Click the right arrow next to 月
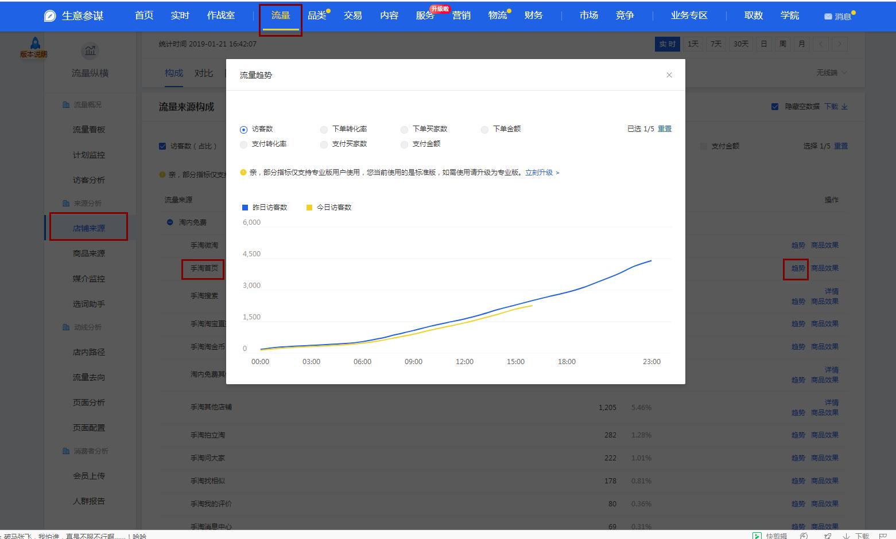This screenshot has width=896, height=539. [x=839, y=44]
